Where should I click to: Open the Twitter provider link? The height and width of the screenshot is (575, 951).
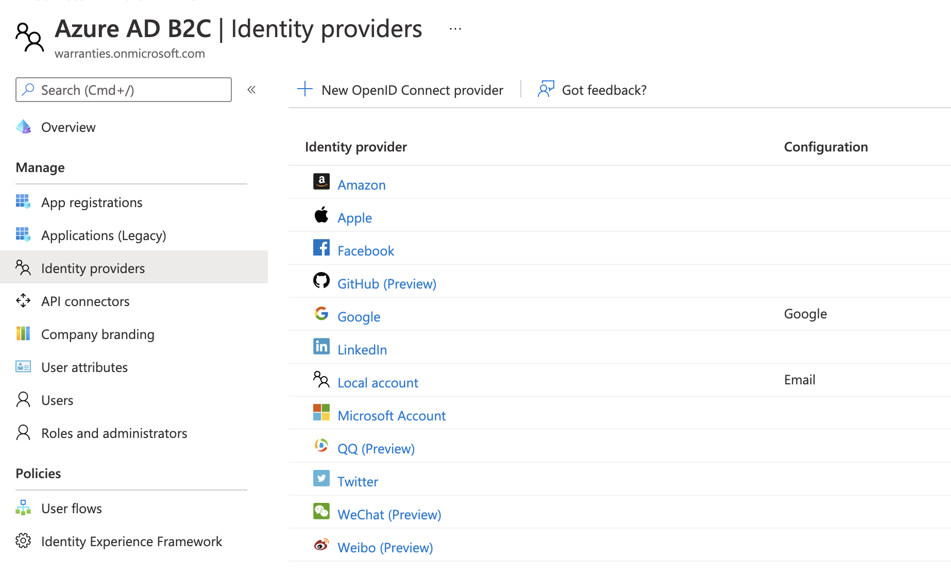(358, 482)
